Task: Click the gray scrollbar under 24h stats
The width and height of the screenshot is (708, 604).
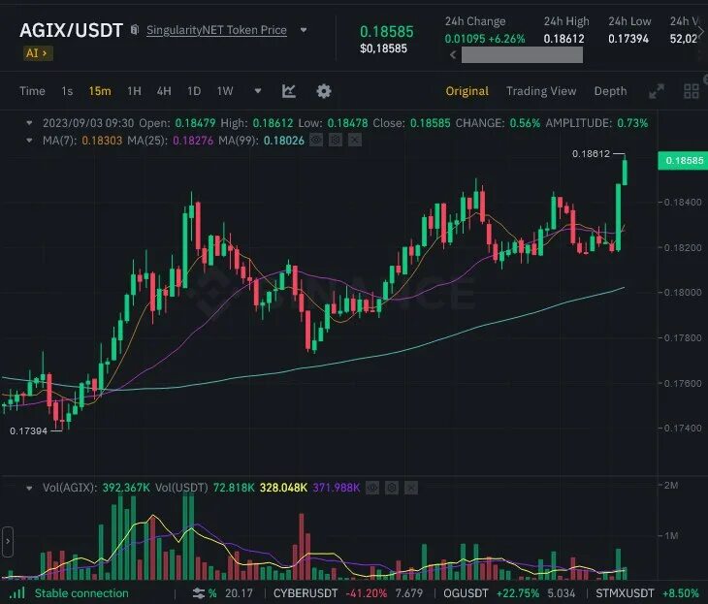Action: click(522, 54)
